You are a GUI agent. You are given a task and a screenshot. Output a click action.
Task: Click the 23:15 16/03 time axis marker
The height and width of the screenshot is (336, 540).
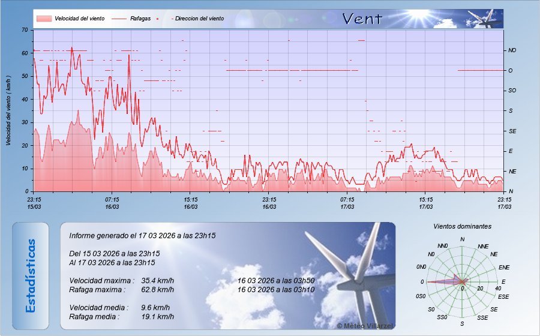(269, 203)
